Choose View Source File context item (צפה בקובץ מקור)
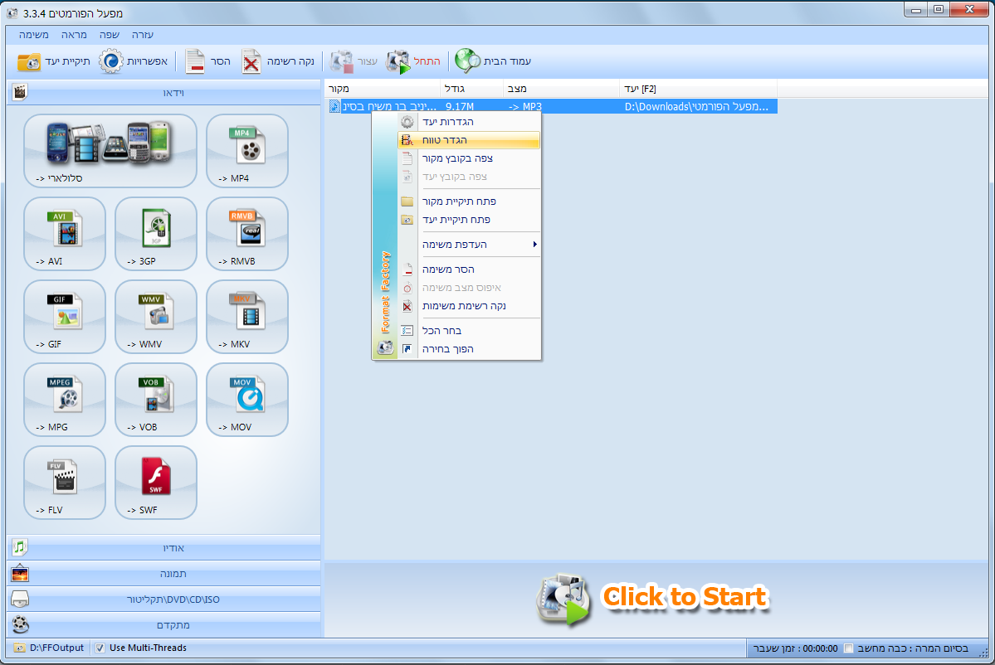The image size is (995, 665). pyautogui.click(x=469, y=158)
